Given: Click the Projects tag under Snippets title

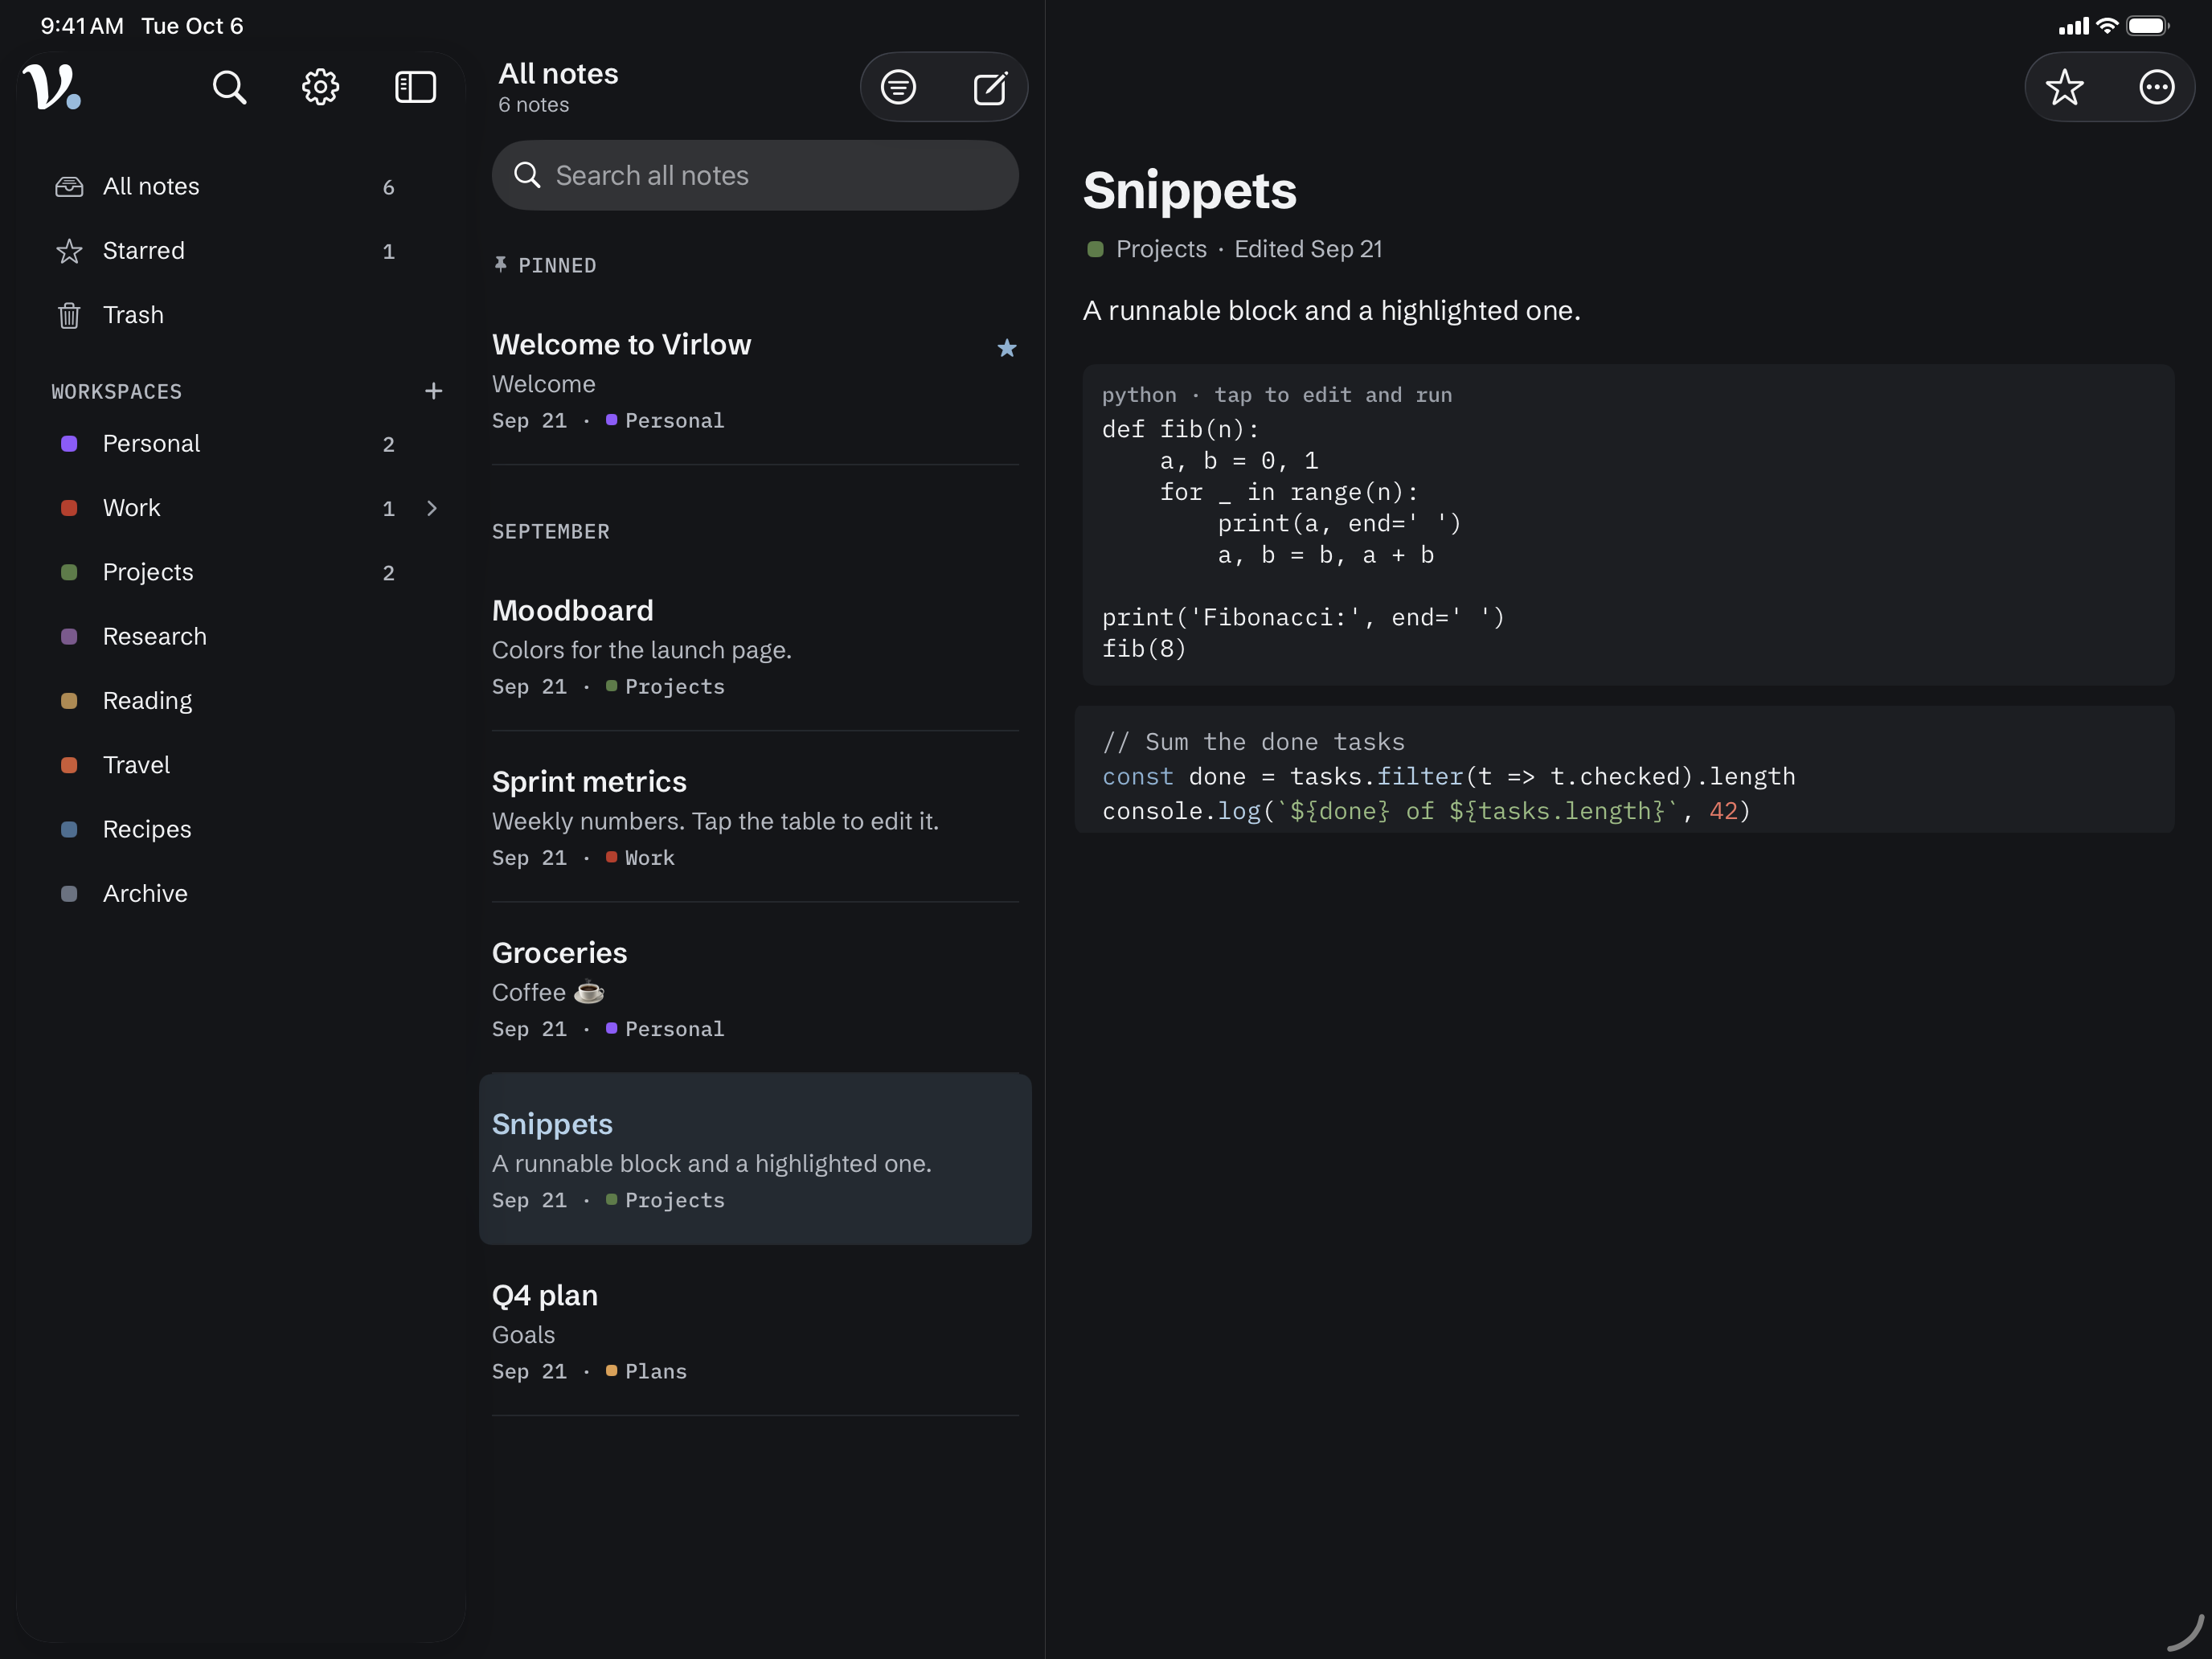Looking at the screenshot, I should pyautogui.click(x=1147, y=249).
